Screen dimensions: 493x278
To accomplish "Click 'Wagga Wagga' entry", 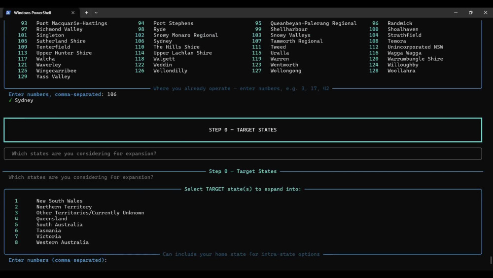I will (x=405, y=53).
